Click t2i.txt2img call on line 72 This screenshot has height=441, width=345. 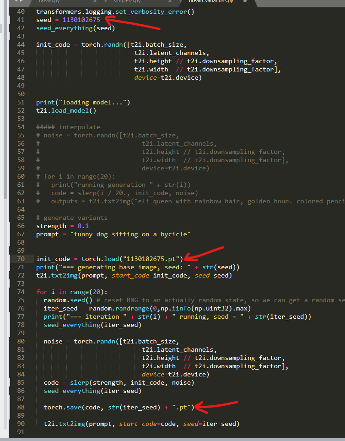57,275
